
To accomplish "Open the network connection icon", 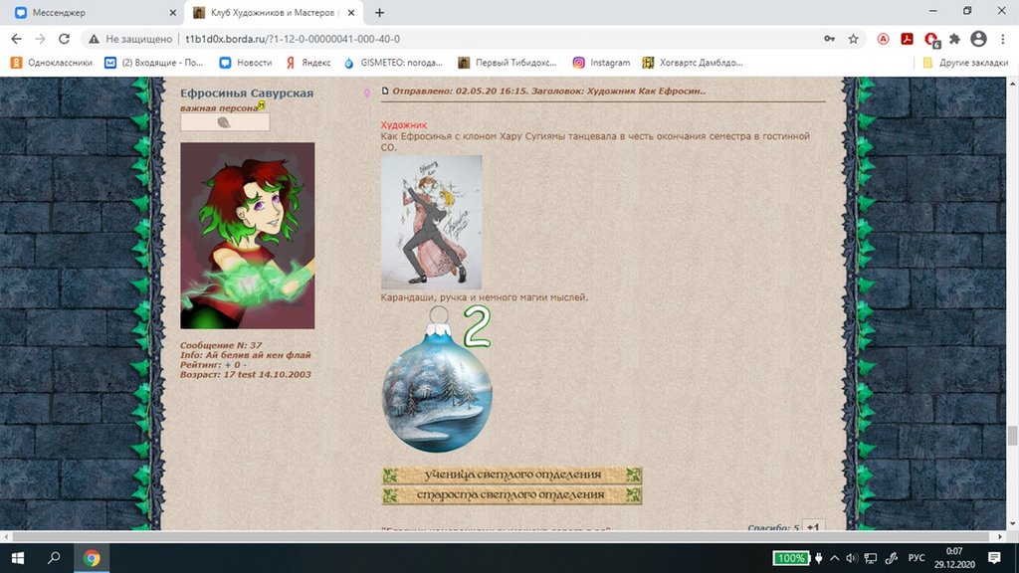I will click(871, 558).
